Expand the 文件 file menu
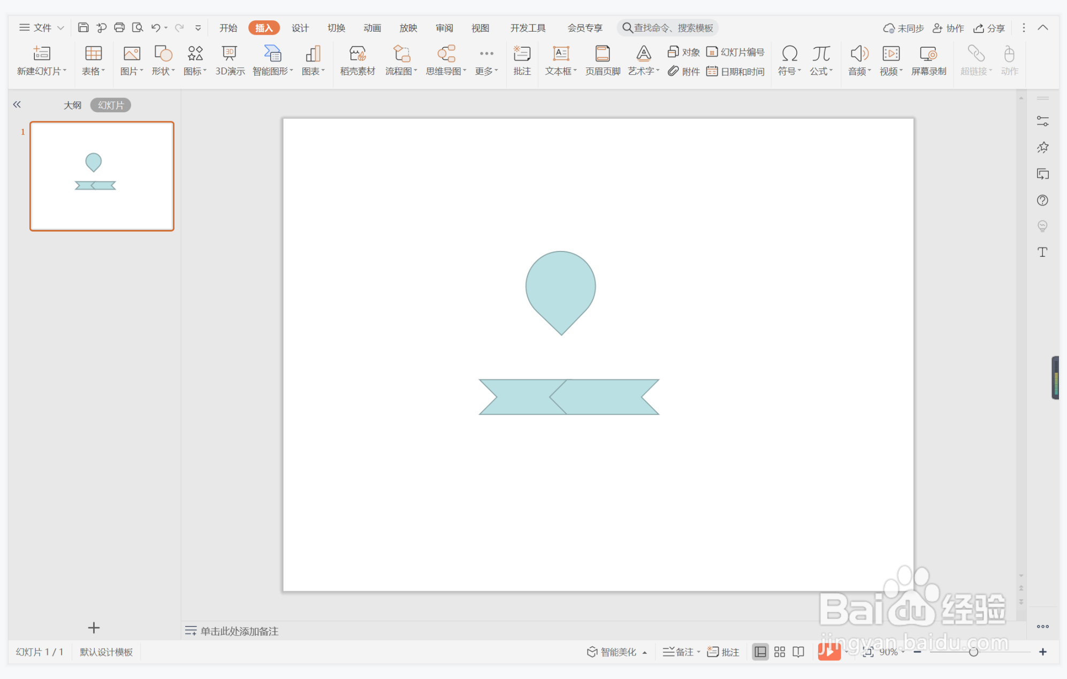 (x=42, y=27)
